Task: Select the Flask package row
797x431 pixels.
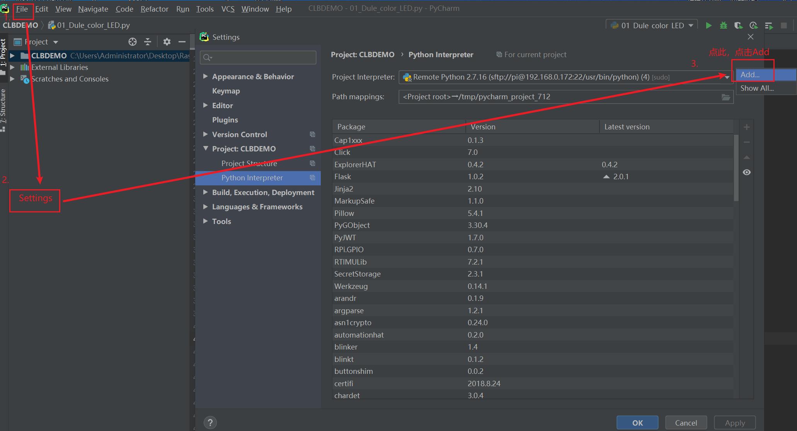Action: point(533,176)
